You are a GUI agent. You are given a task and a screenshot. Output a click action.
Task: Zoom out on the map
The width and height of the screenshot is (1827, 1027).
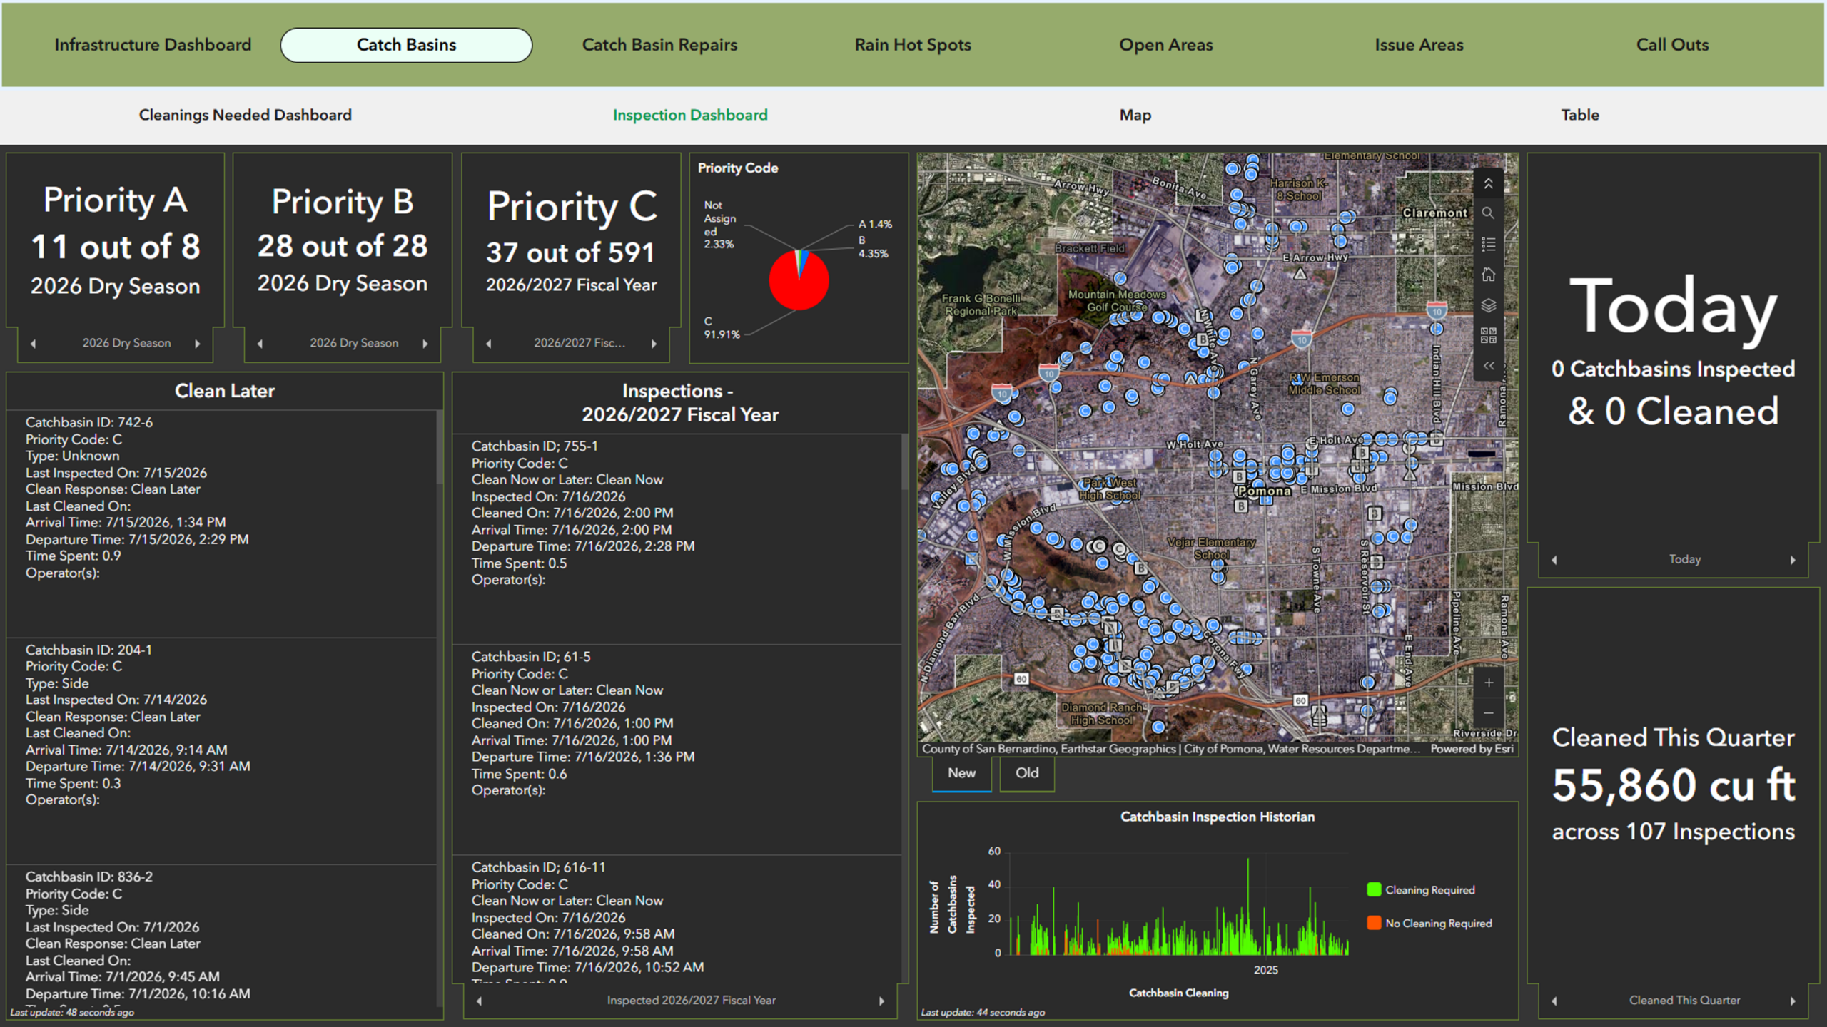tap(1489, 713)
